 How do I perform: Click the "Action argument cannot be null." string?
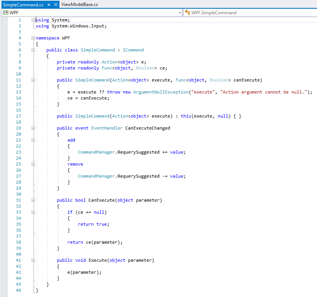264,92
